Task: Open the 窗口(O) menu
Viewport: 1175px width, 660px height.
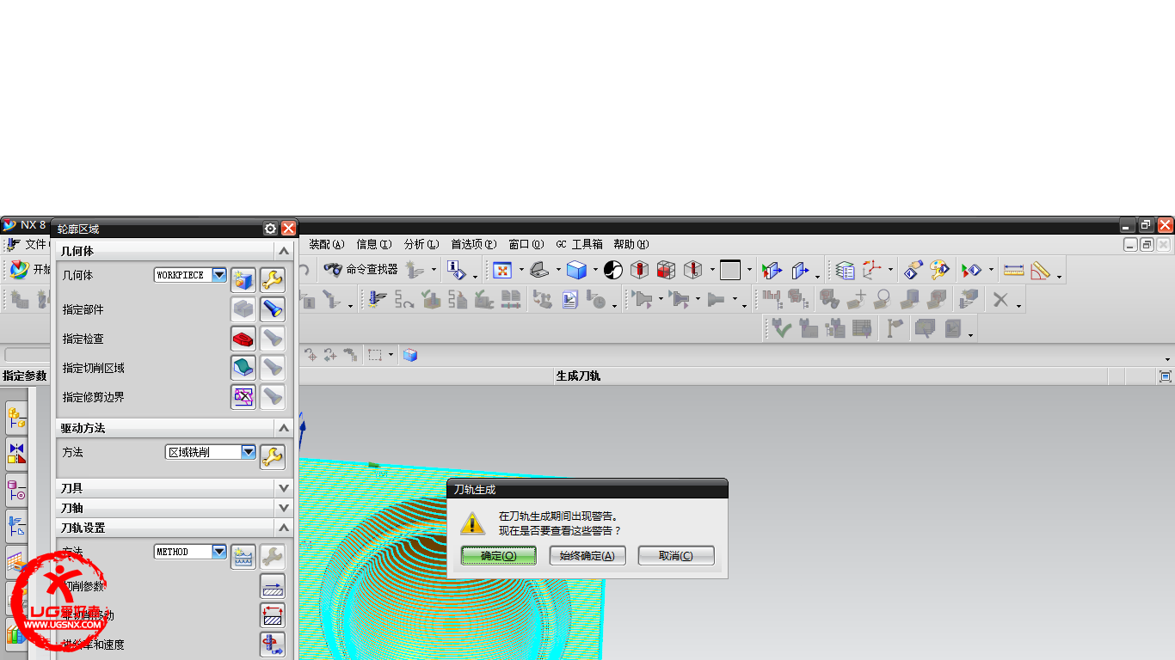Action: [x=526, y=245]
